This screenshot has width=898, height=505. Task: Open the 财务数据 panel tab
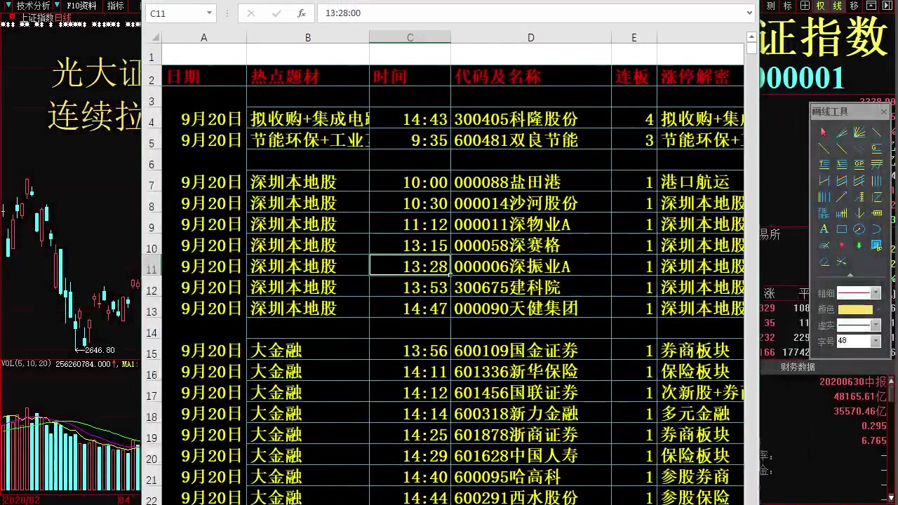coord(798,367)
